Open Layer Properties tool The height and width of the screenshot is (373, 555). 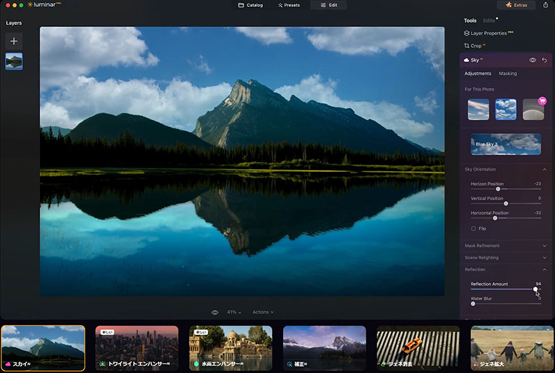coord(488,33)
